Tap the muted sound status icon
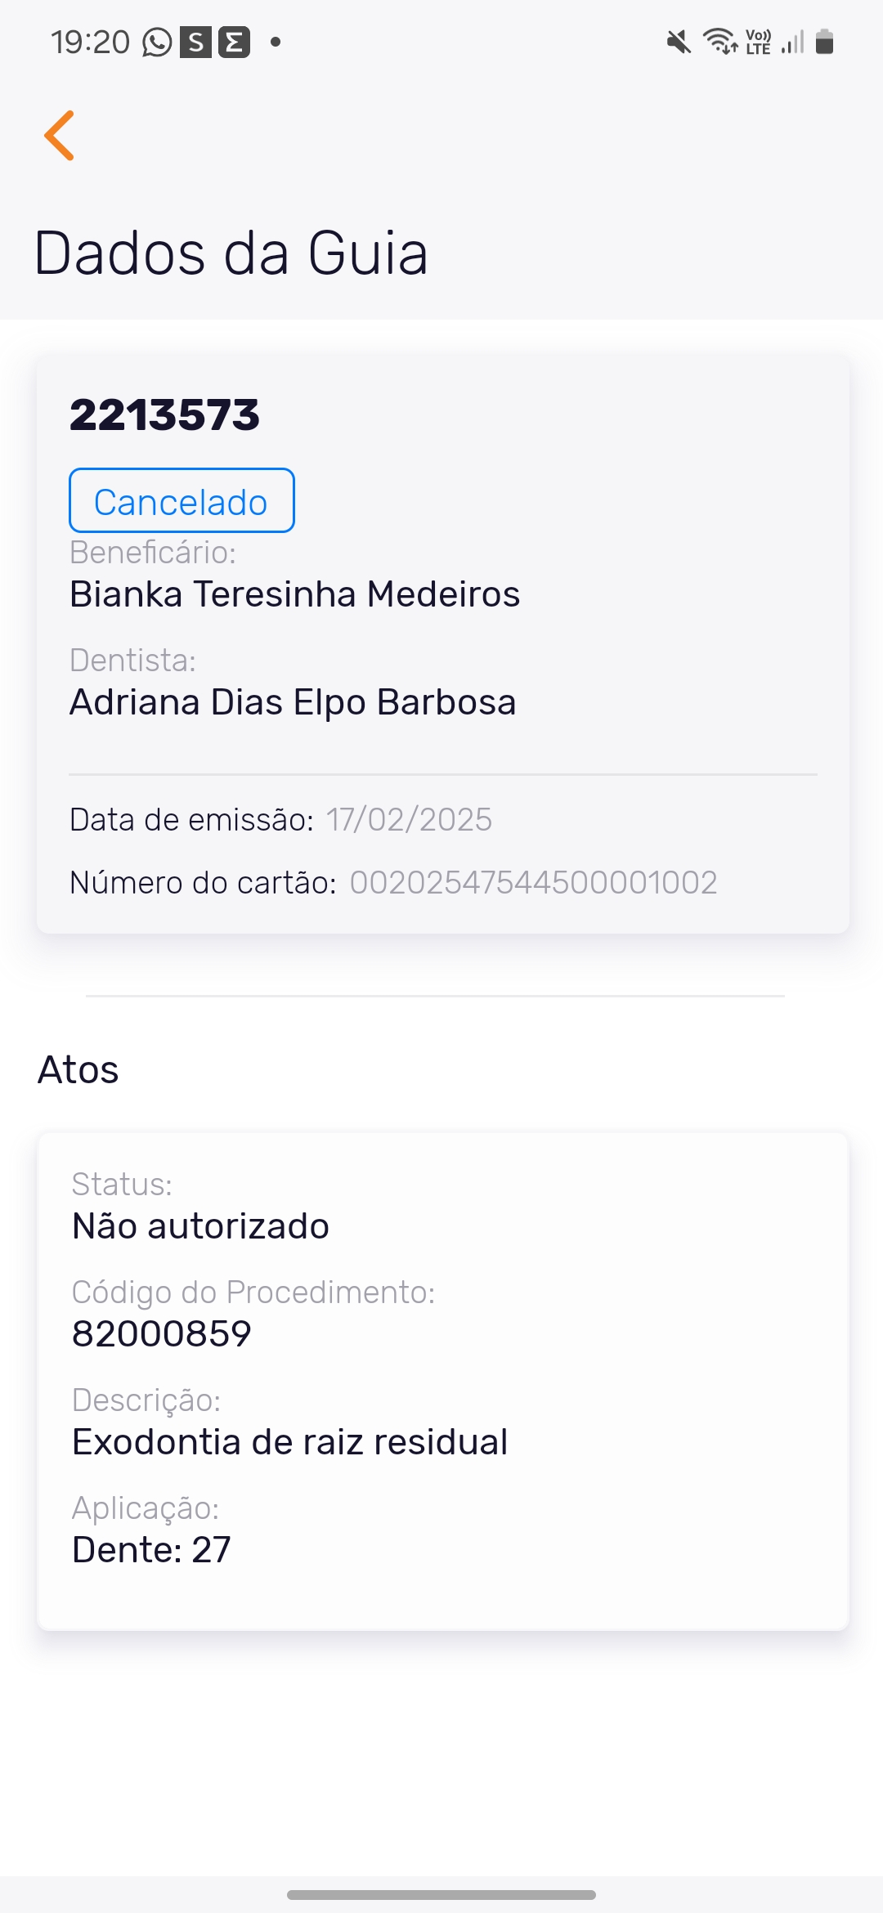The width and height of the screenshot is (883, 1913). [678, 41]
